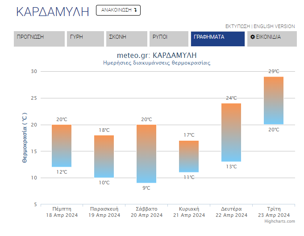Viewport: 304px width, 236px height.
Task: Select the ΣΚΟΝΗ dust tab
Action: point(127,39)
